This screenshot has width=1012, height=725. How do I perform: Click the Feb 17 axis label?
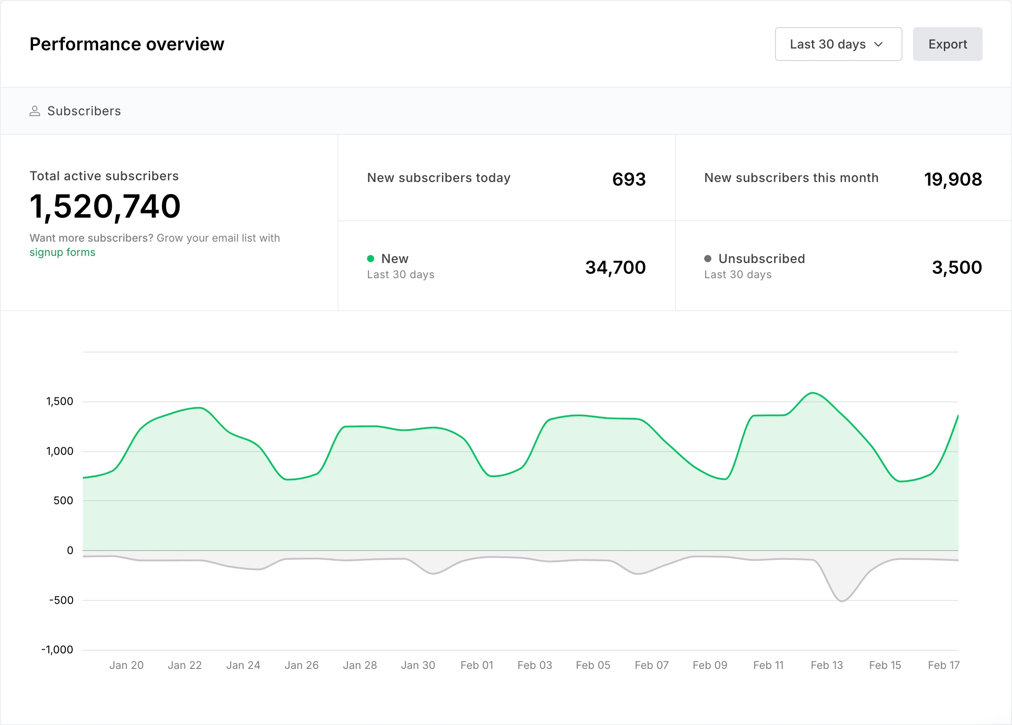(x=944, y=665)
